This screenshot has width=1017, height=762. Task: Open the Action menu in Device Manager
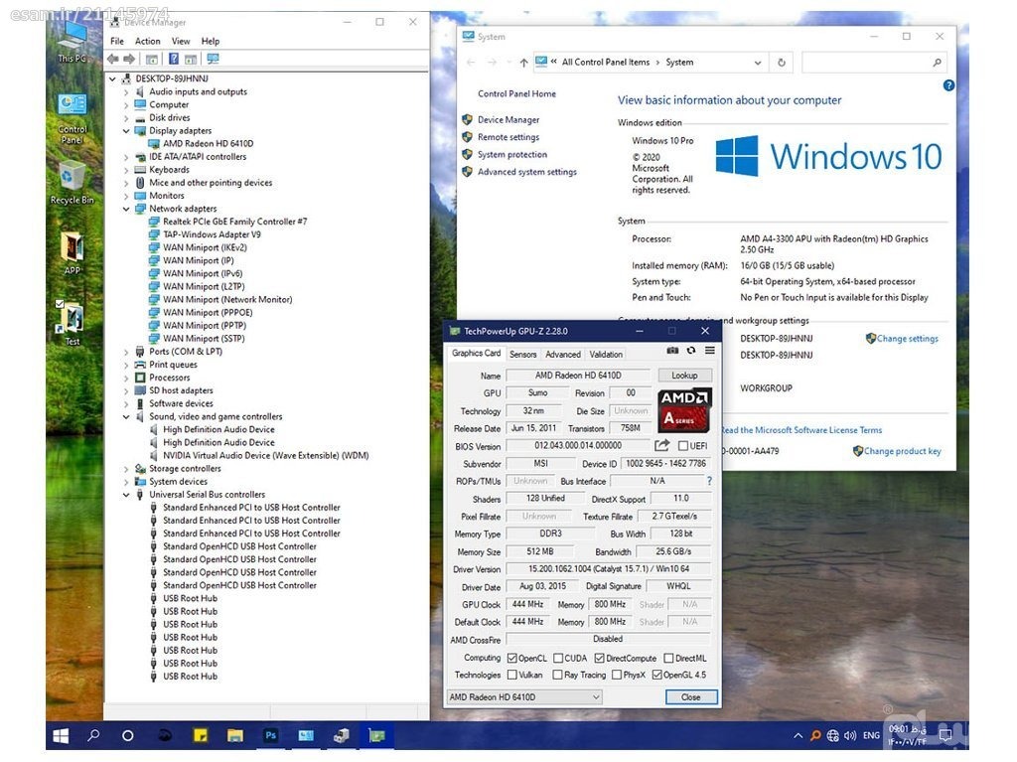(x=148, y=42)
